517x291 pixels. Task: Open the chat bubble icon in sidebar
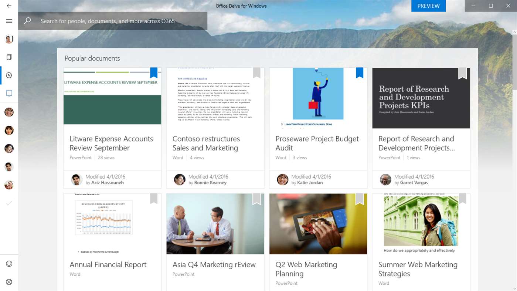(9, 94)
